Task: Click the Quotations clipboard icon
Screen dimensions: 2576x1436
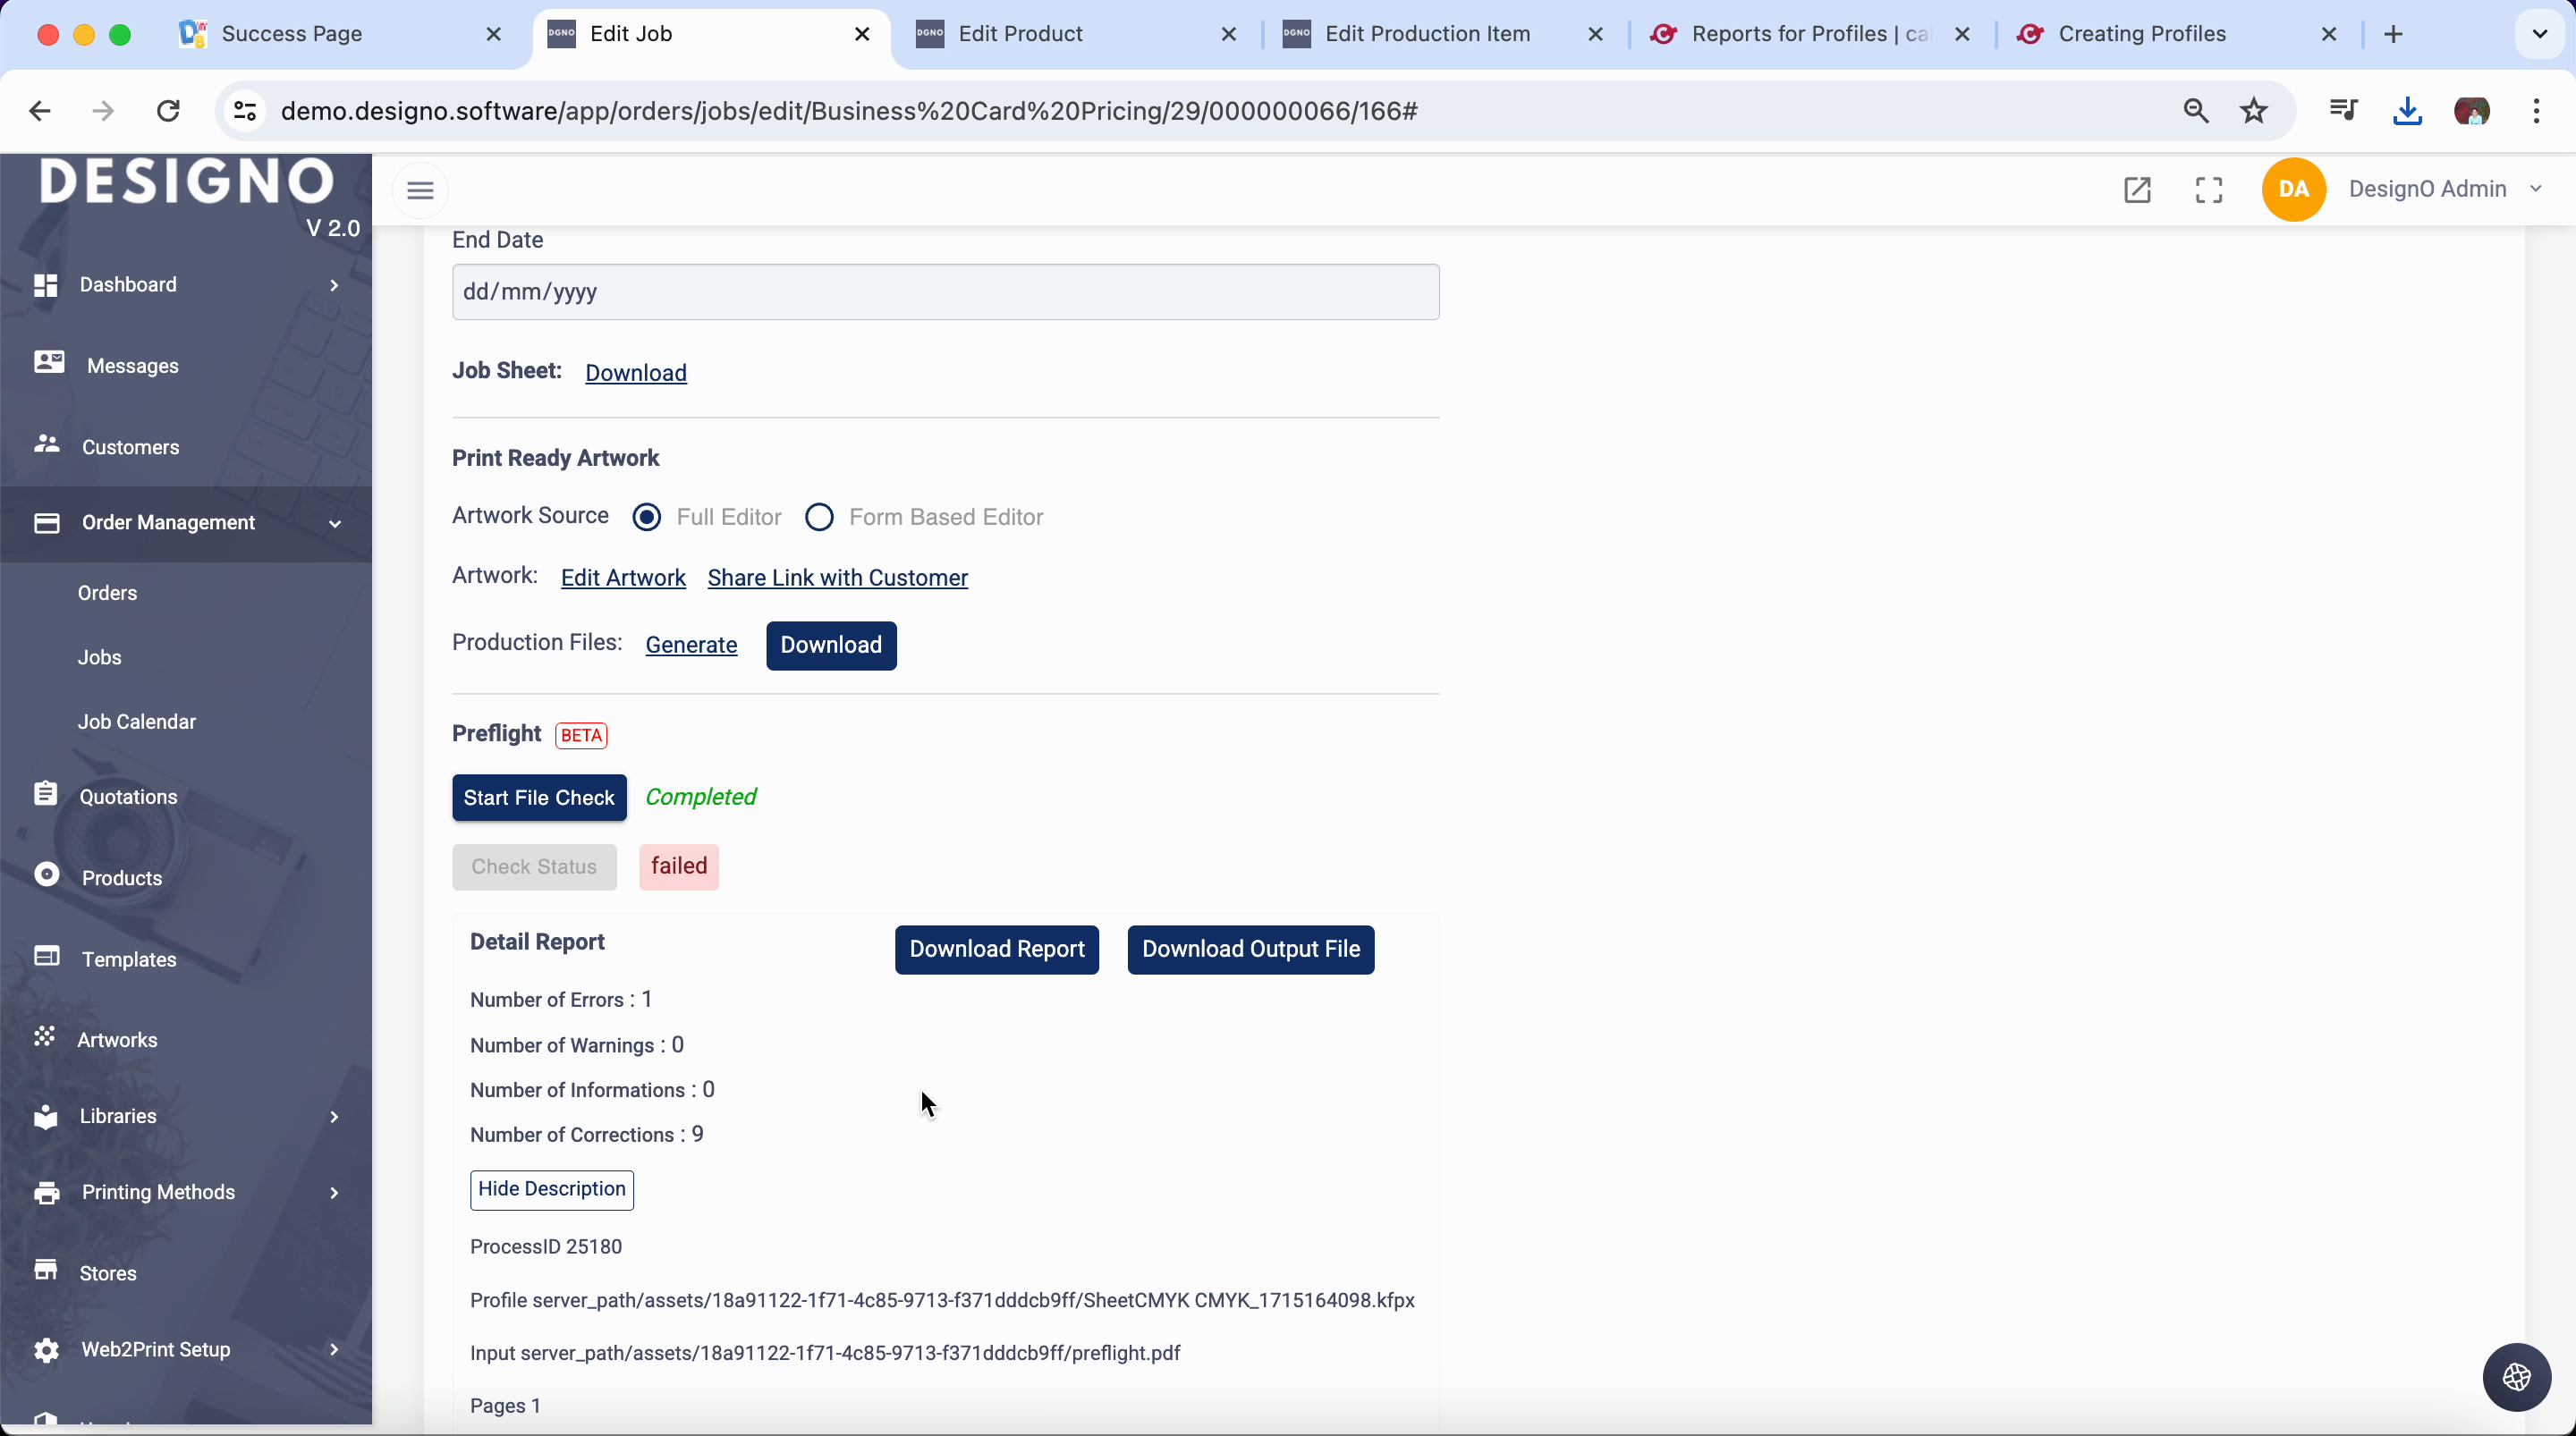Action: pyautogui.click(x=45, y=794)
